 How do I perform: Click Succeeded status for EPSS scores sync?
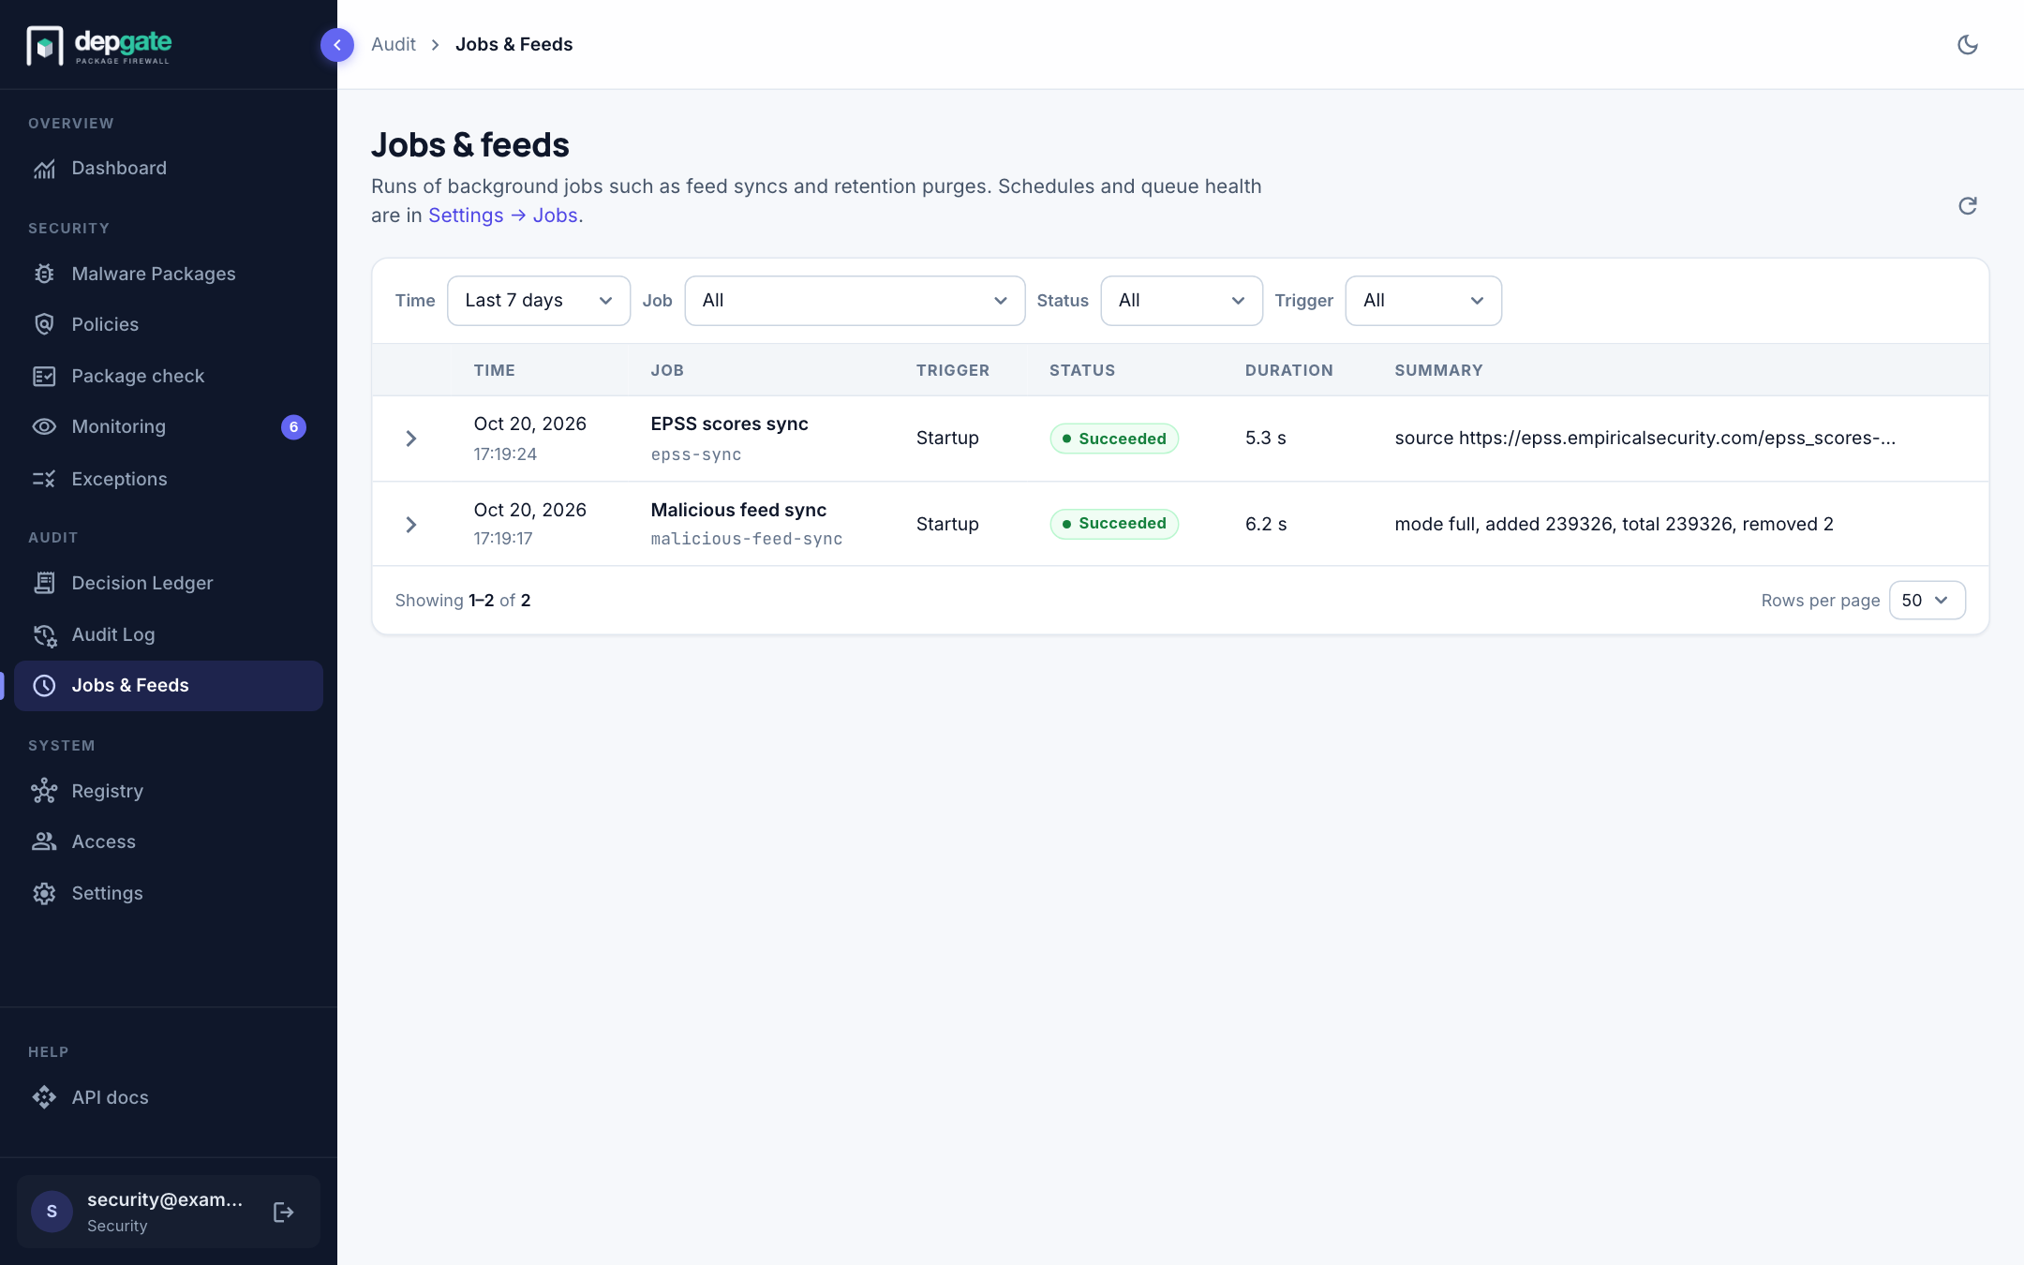(x=1114, y=439)
